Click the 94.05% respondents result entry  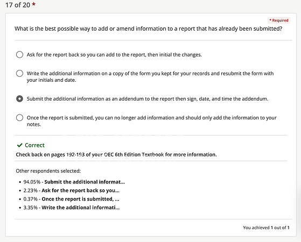coord(74,182)
